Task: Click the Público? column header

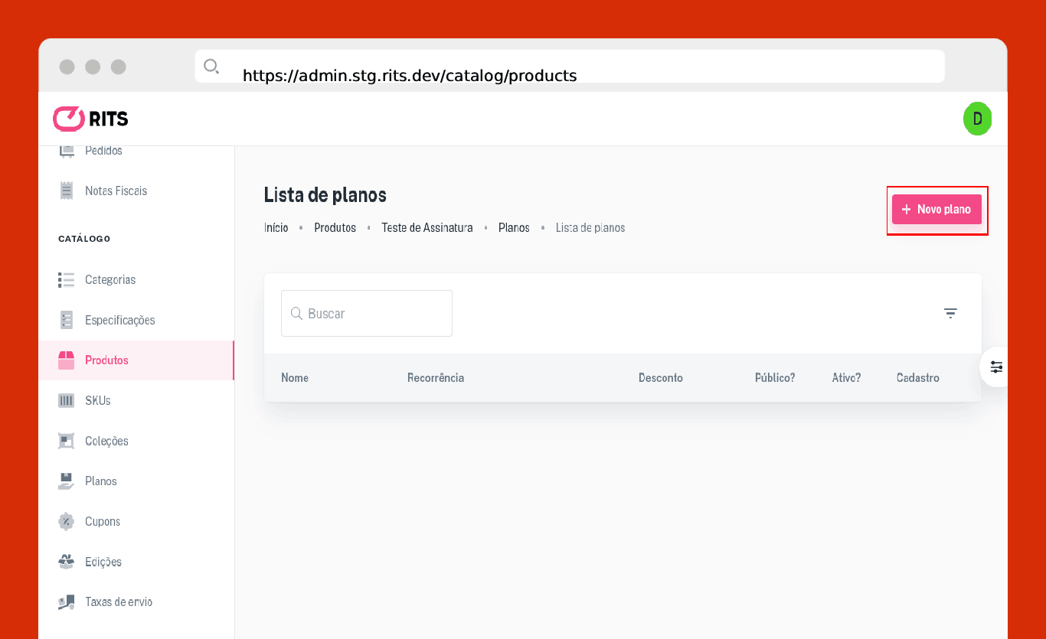Action: pos(775,378)
